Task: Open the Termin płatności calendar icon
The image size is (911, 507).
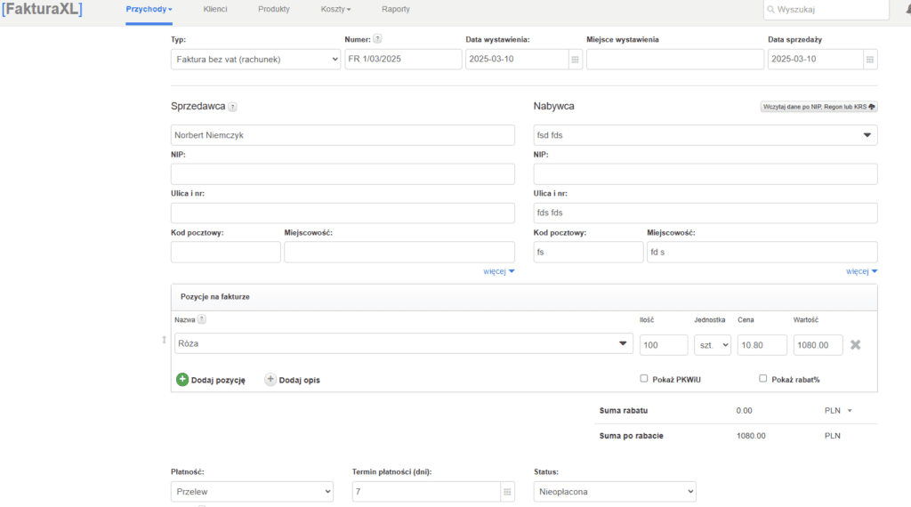Action: [x=507, y=492]
